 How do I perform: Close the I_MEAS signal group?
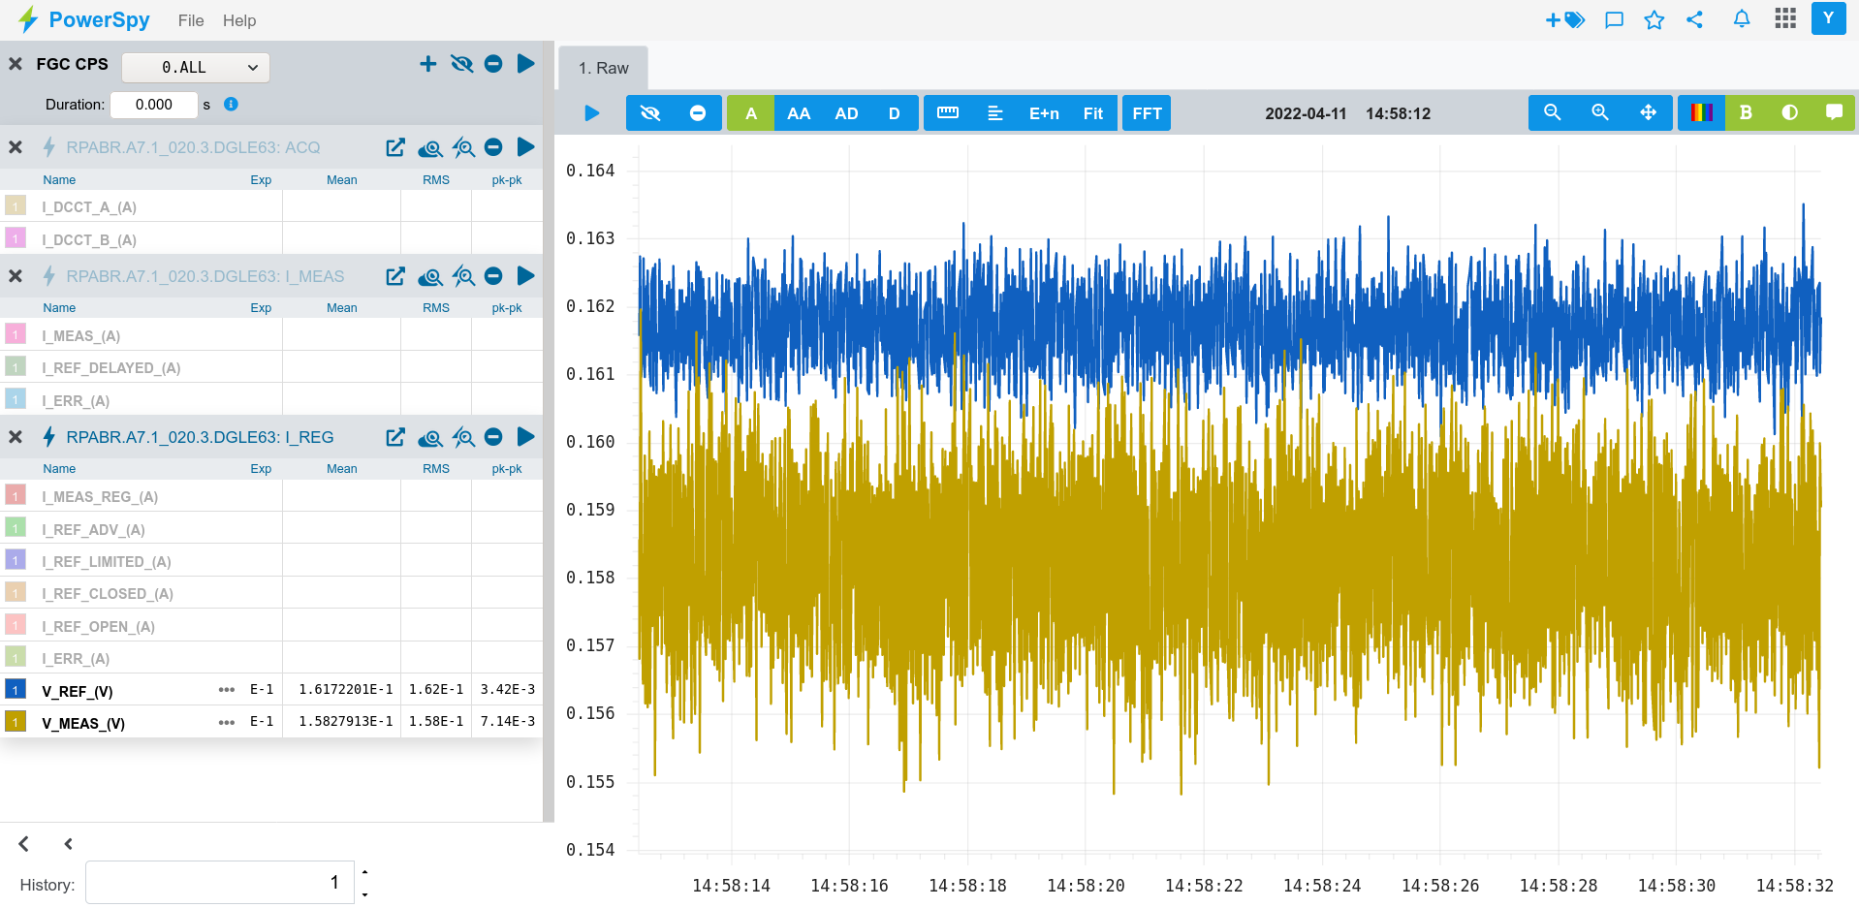point(16,276)
